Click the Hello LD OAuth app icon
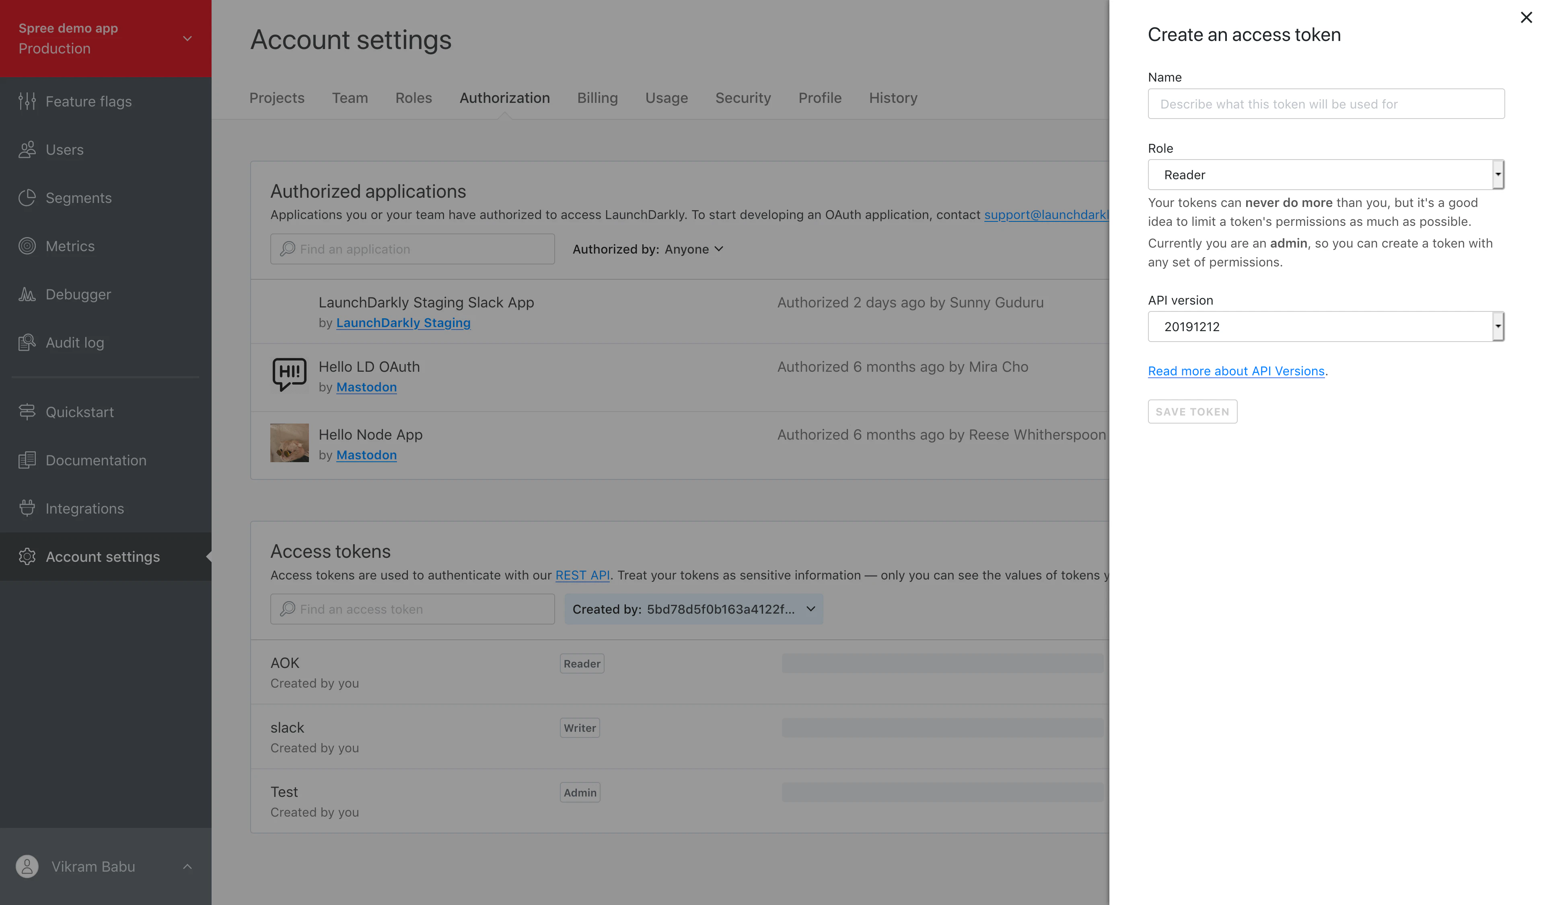The width and height of the screenshot is (1543, 905). click(288, 375)
